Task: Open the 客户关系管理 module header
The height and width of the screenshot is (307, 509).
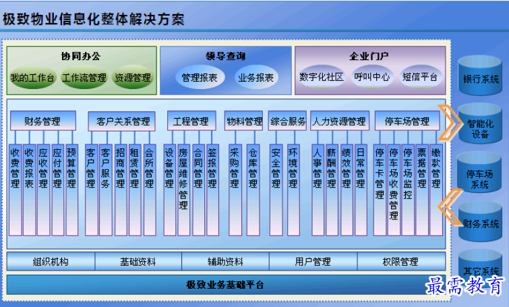Action: point(122,121)
